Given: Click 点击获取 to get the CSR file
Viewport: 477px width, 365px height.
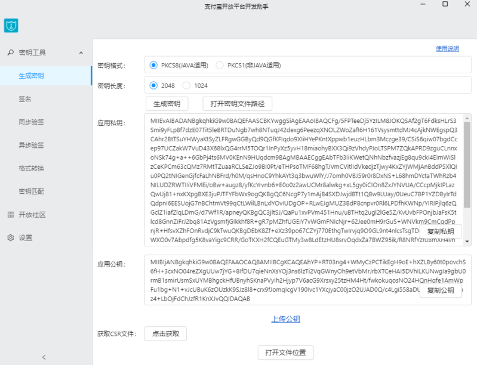Looking at the screenshot, I should pyautogui.click(x=165, y=334).
